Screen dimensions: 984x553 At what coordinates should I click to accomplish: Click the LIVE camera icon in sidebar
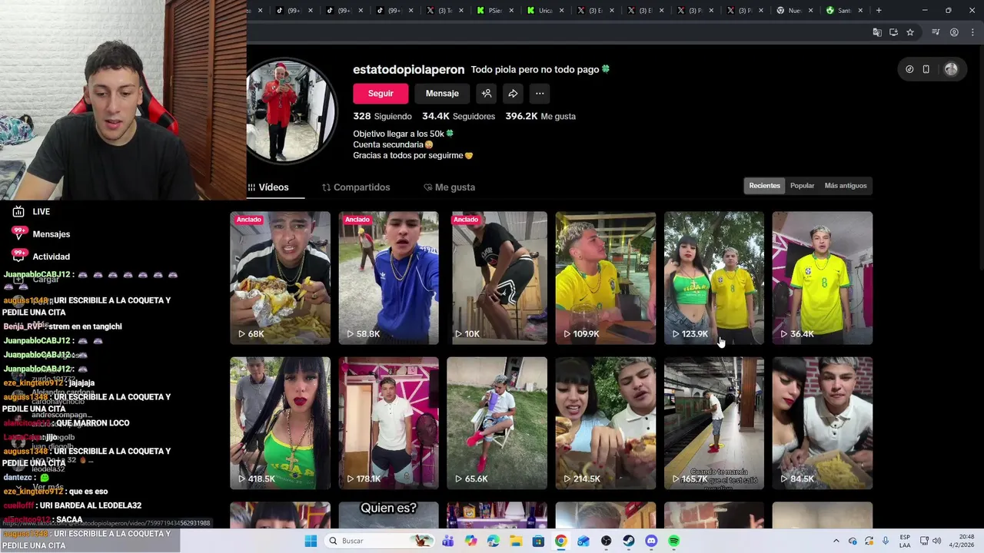coord(18,211)
